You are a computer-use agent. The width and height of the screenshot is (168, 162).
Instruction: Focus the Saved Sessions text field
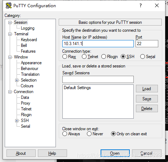point(98,79)
